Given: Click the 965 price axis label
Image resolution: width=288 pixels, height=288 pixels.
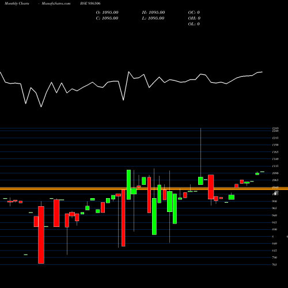Looking at the screenshot, I should (275, 208).
